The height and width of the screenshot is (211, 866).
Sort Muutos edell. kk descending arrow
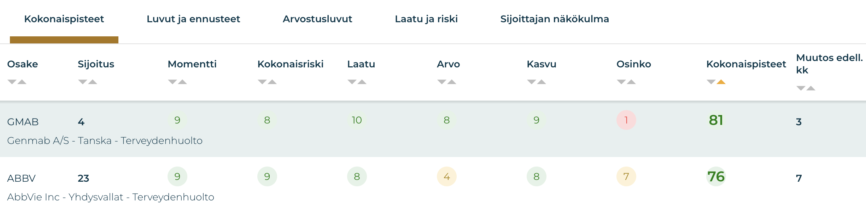801,88
